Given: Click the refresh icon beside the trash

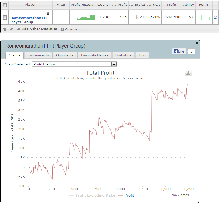Looking at the screenshot, I should (x=12, y=29).
